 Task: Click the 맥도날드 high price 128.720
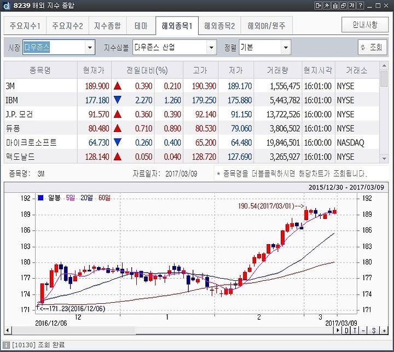pyautogui.click(x=204, y=157)
